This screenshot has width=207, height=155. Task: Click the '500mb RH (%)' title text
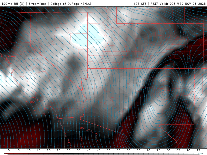(x=13, y=4)
